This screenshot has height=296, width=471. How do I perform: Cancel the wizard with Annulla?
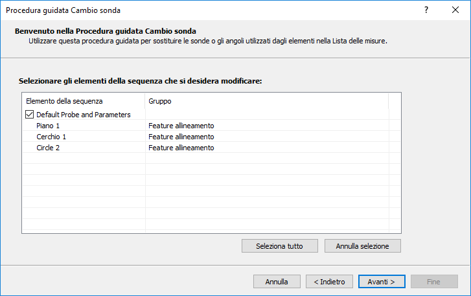click(x=277, y=282)
